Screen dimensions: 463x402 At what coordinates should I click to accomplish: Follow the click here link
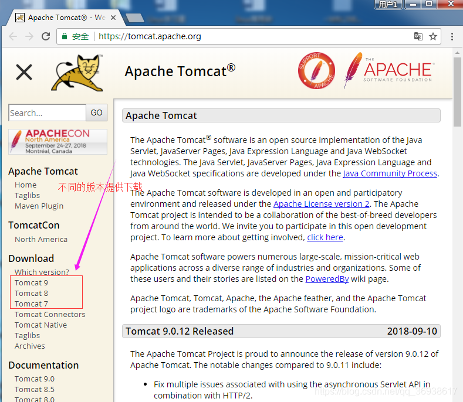pyautogui.click(x=325, y=237)
